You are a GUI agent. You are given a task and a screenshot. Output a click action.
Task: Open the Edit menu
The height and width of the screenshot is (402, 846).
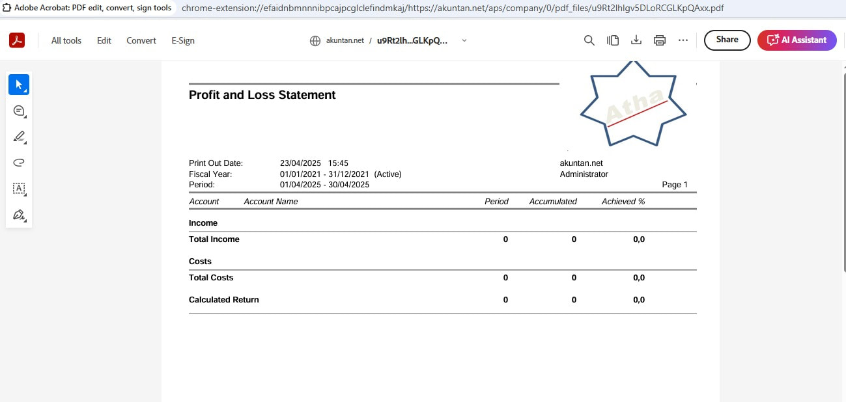[x=104, y=40]
